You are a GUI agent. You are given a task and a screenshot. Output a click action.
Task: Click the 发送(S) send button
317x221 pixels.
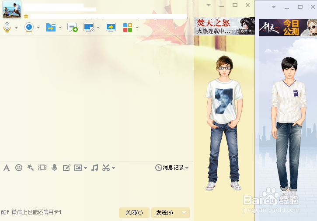pos(164,213)
